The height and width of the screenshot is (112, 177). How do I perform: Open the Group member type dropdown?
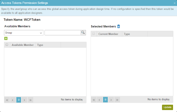click(x=24, y=33)
